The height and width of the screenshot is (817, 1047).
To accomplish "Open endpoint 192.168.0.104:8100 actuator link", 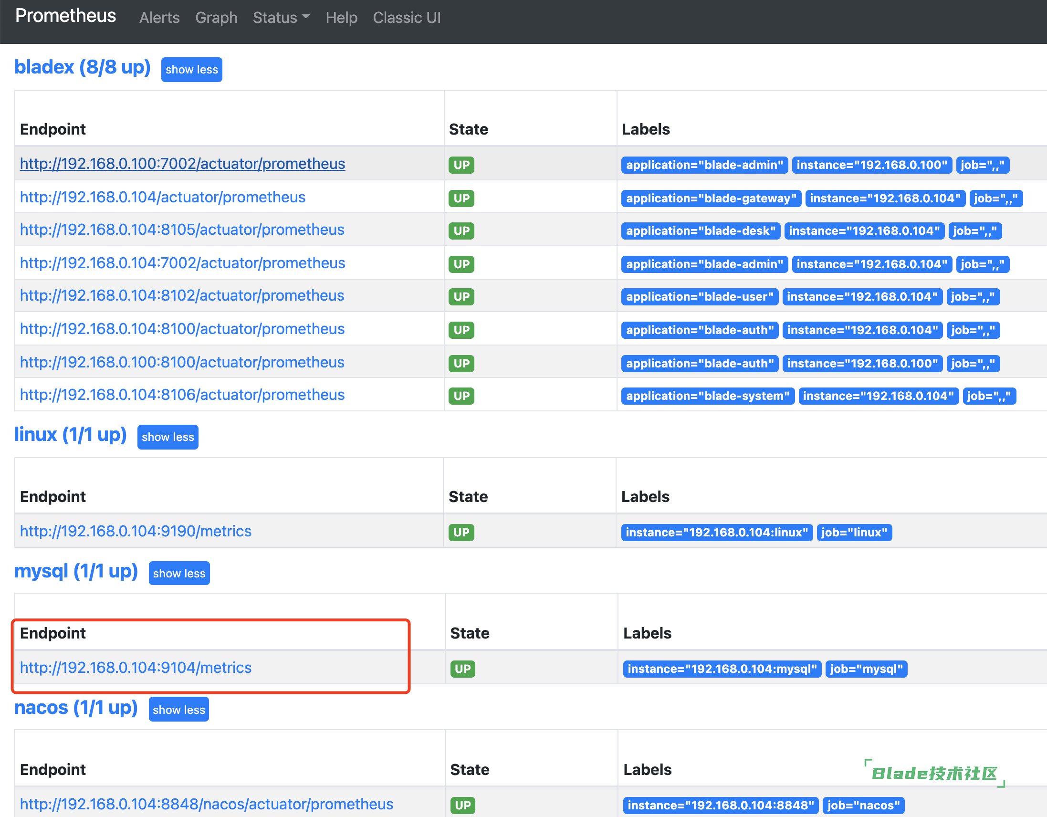I will (x=182, y=329).
